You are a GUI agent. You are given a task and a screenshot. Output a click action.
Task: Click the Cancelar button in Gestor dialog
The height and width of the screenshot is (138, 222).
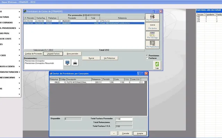click(126, 134)
